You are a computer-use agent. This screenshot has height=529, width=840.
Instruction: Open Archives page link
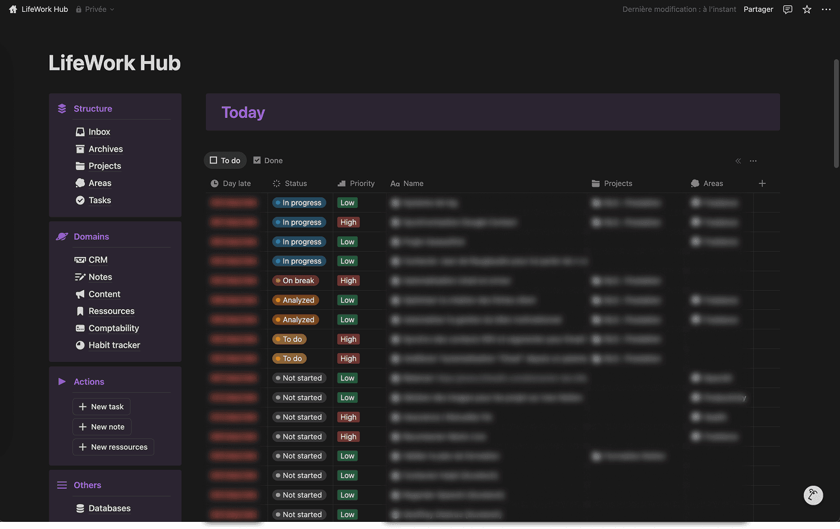pyautogui.click(x=106, y=149)
